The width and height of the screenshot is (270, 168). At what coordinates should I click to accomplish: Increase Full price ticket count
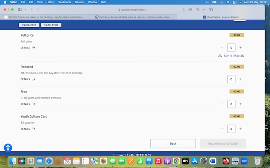click(x=241, y=47)
